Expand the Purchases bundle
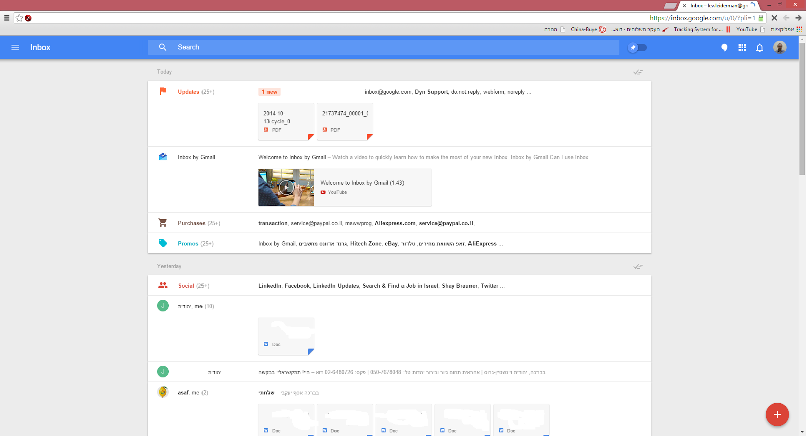Screen dimensions: 806x436 point(399,223)
